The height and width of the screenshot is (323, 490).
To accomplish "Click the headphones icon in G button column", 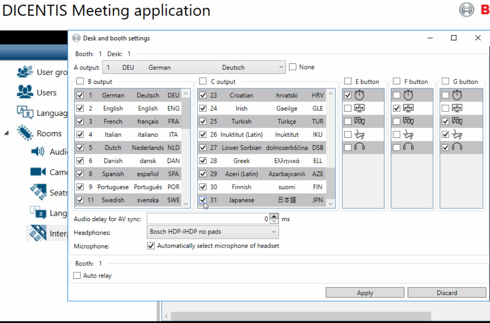I will coord(457,147).
